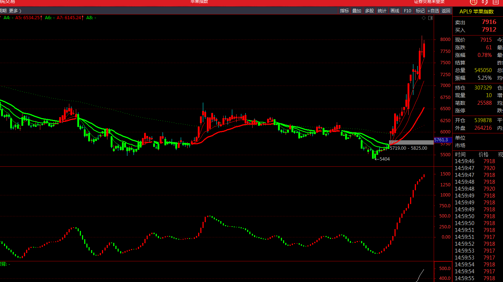Screen dimensions: 503x282
Task: Click the APL9 苹果指数 panel title
Action: coord(477,12)
